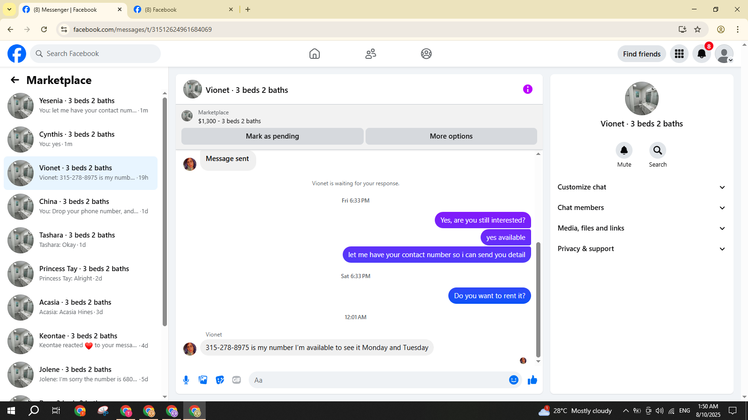Open the China conversation

point(80,207)
